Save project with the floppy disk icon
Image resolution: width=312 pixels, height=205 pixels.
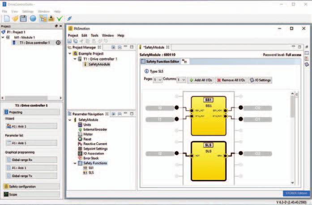(x=23, y=18)
